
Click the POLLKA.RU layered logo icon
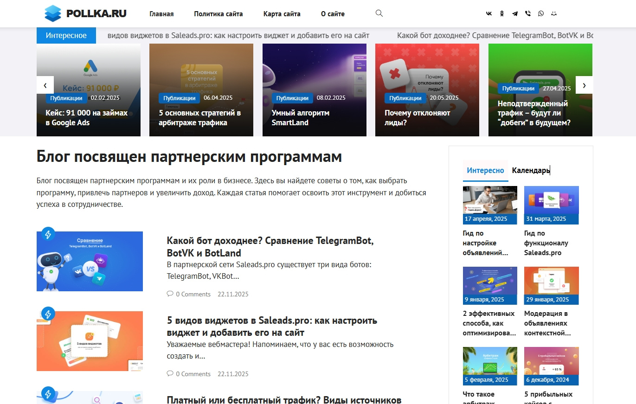pos(52,13)
